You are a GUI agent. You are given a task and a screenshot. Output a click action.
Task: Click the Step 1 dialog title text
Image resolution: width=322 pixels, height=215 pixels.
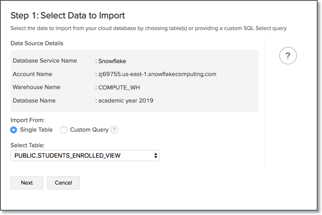[x=67, y=16]
